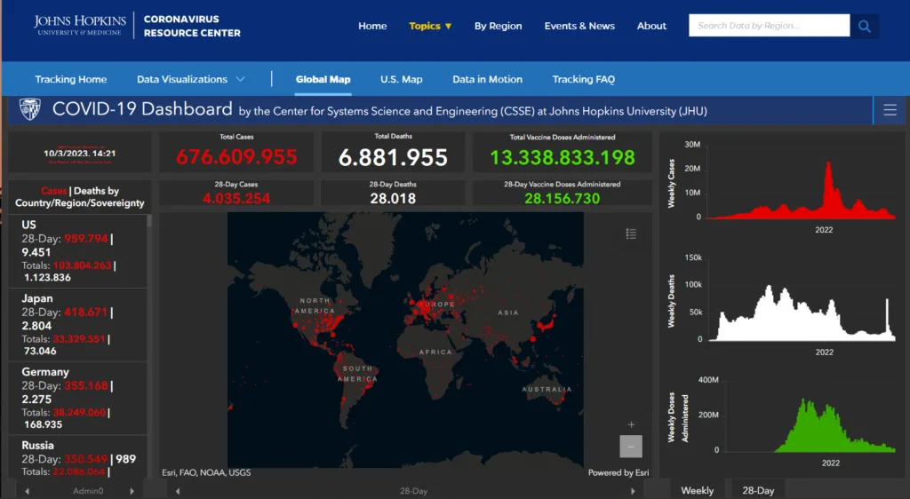910x499 pixels.
Task: Click the JHU shield logo in dashboard header
Action: coord(30,109)
